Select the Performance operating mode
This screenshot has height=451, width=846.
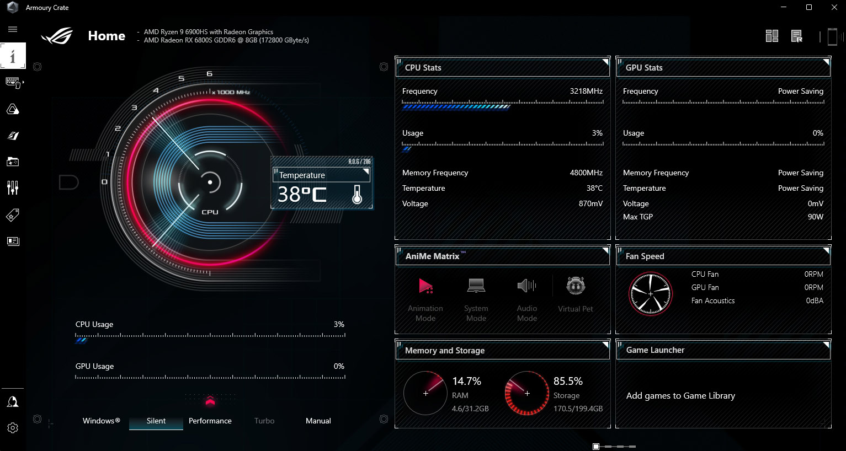coord(210,421)
